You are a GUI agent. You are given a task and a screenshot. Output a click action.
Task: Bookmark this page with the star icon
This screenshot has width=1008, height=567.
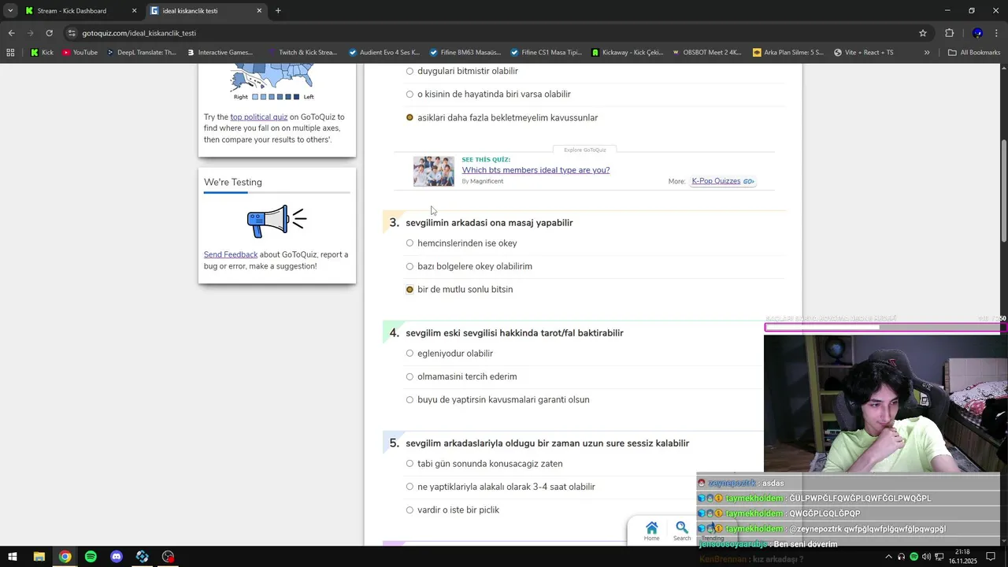click(x=923, y=33)
